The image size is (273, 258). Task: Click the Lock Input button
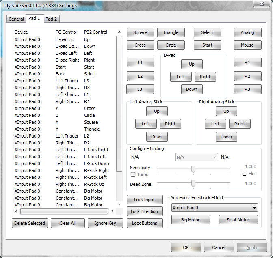pyautogui.click(x=145, y=200)
